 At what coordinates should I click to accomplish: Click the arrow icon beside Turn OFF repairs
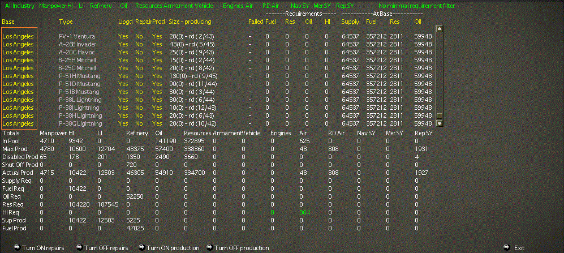click(x=80, y=247)
